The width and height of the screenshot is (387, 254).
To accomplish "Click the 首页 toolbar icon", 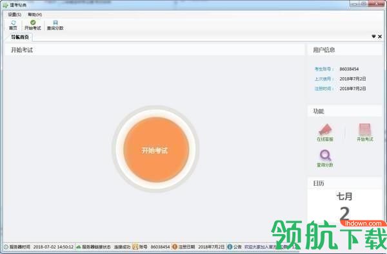I will (13, 25).
